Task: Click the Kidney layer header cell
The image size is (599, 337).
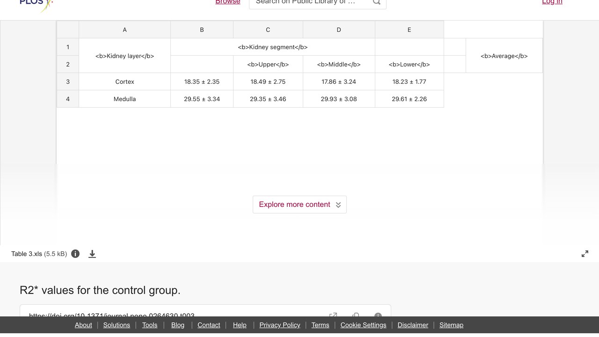Action: coord(124,56)
